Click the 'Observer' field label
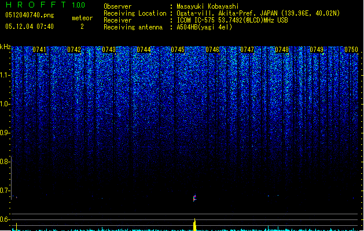The width and height of the screenshot is (364, 231). (117, 6)
